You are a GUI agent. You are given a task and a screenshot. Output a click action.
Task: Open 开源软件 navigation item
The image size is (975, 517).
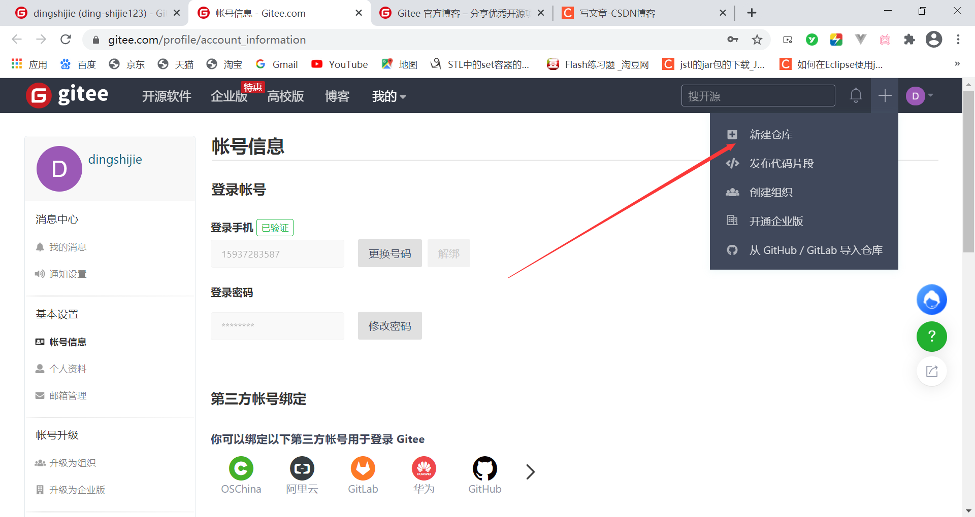[x=167, y=96]
